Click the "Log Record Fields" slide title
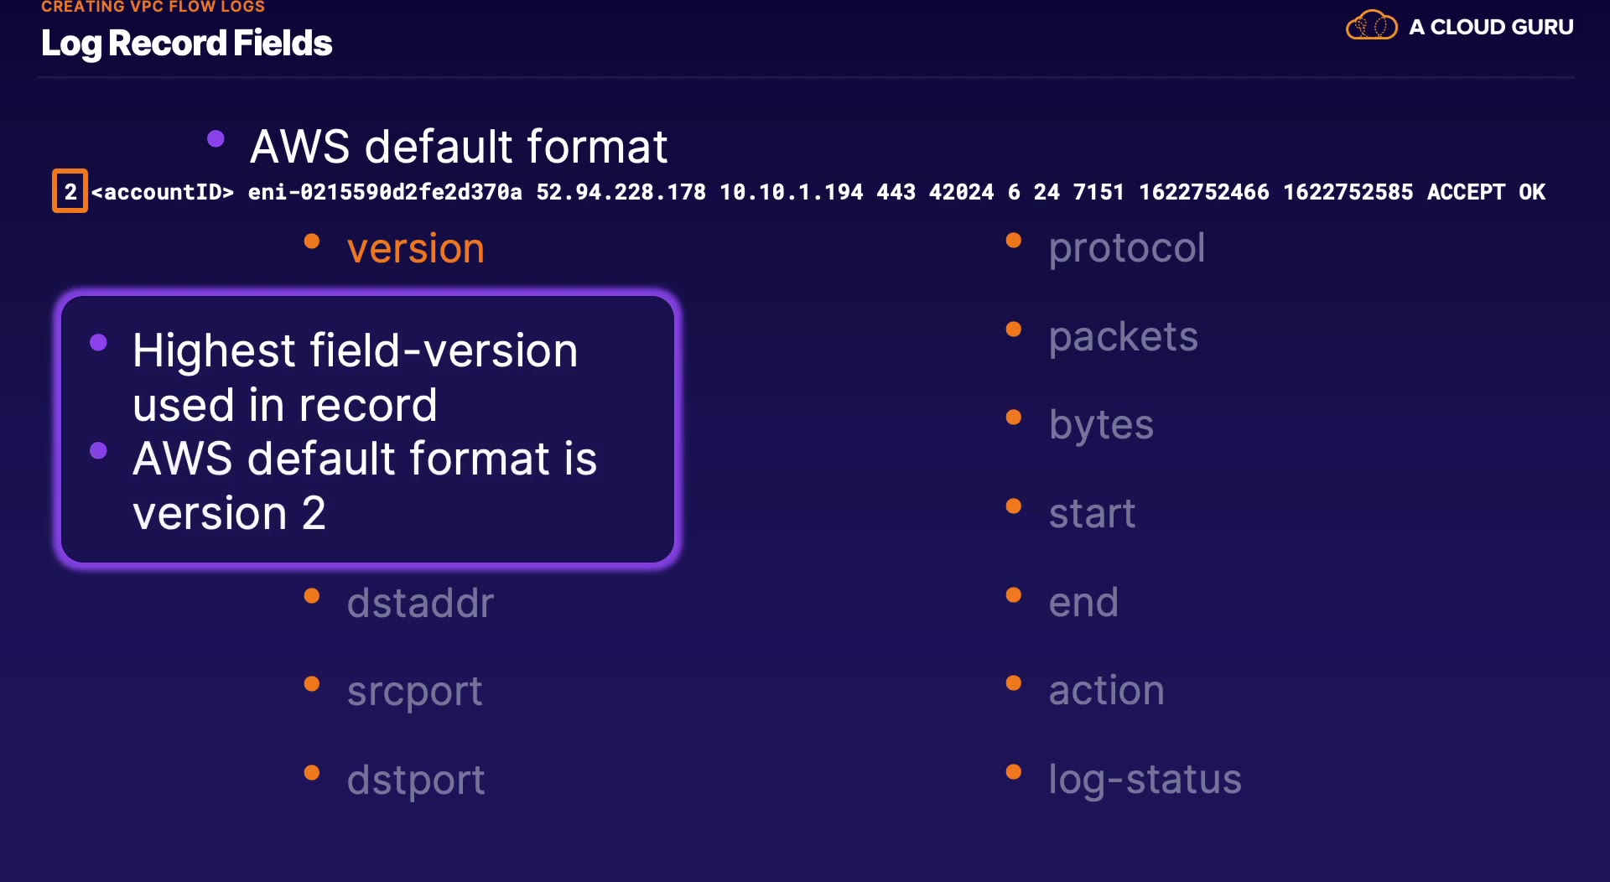1610x882 pixels. coord(186,44)
